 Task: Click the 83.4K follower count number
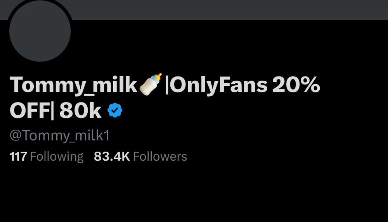(x=112, y=156)
